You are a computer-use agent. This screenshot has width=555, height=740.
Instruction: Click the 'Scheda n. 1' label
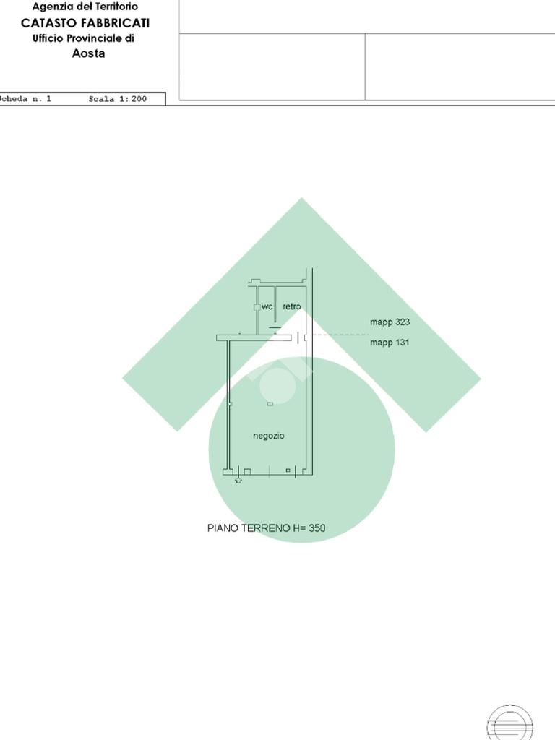point(25,98)
